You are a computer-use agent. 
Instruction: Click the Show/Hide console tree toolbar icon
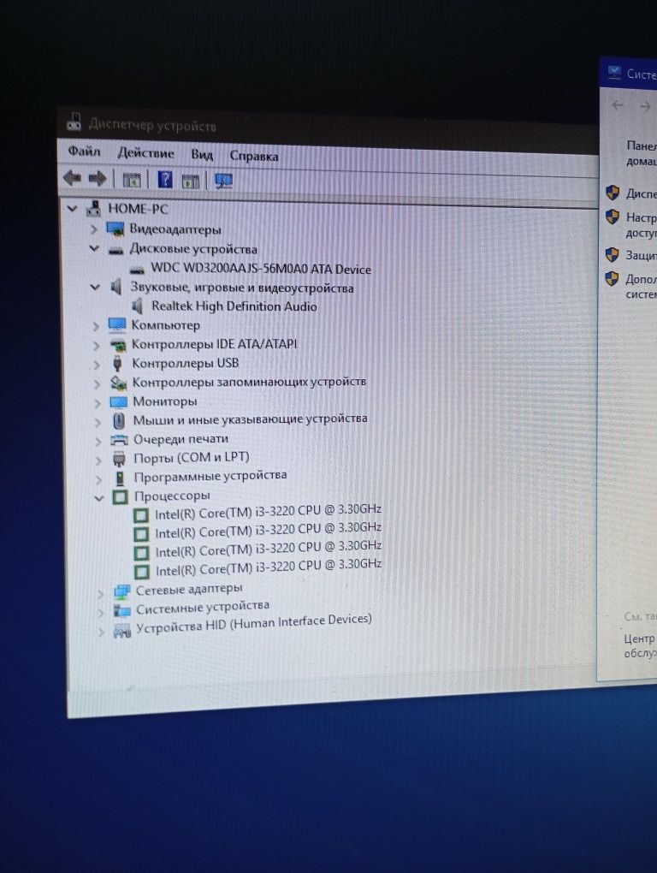tap(132, 180)
